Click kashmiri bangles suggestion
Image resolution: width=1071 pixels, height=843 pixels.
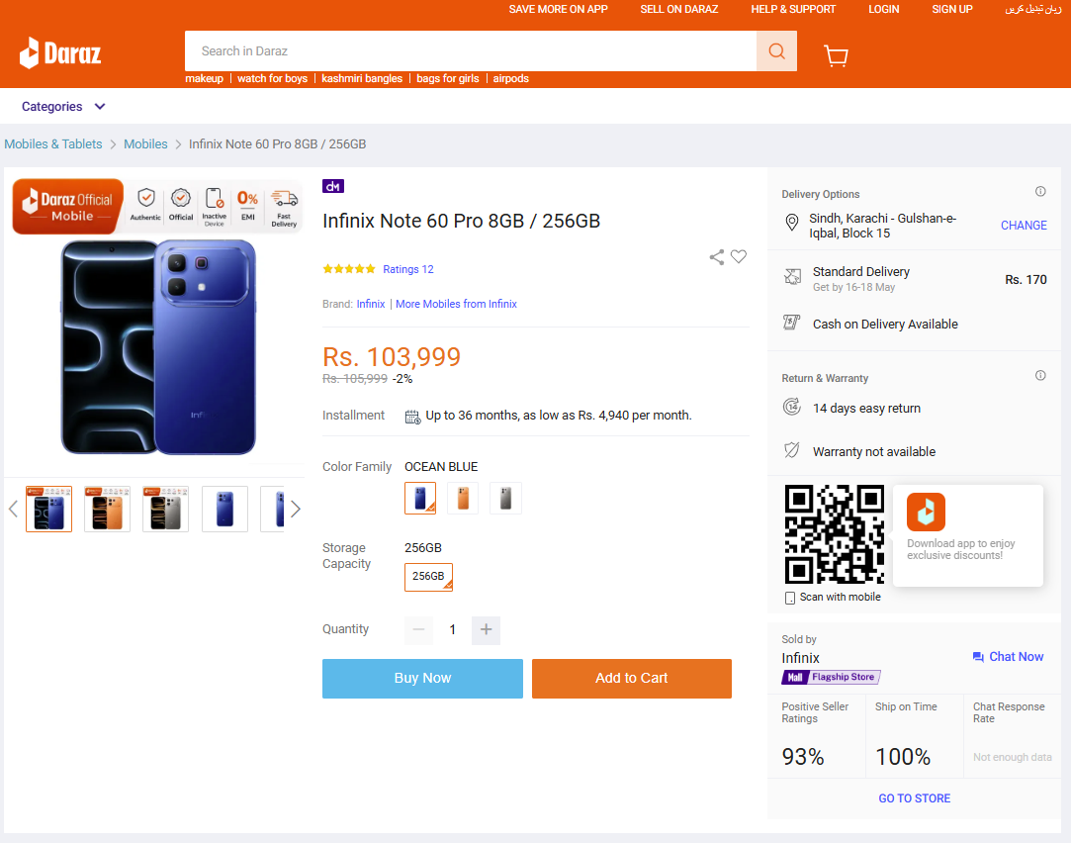tap(362, 78)
